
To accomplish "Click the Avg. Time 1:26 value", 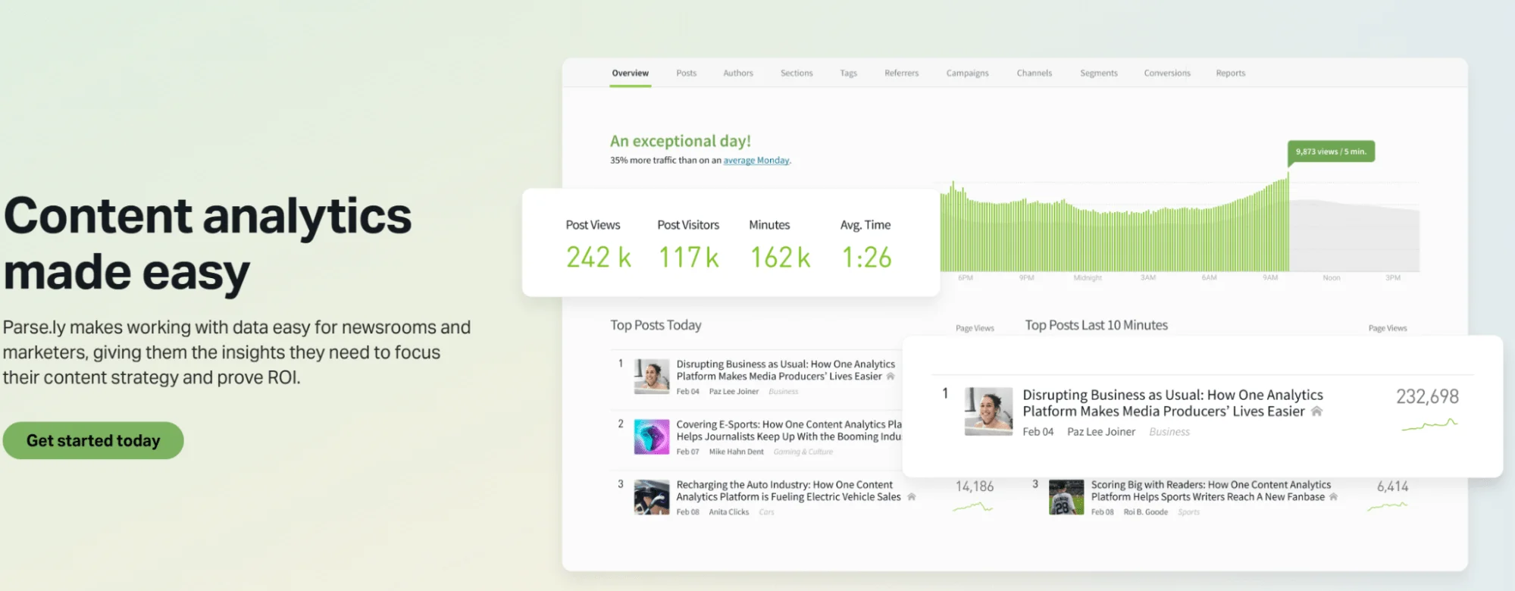I will click(866, 258).
